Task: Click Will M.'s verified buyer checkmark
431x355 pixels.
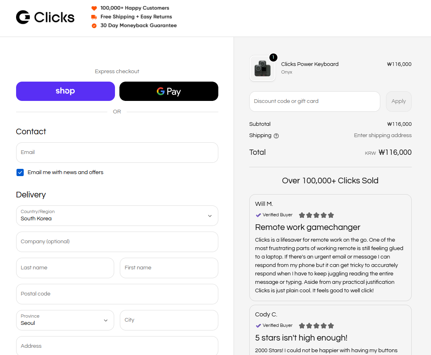Action: tap(259, 215)
